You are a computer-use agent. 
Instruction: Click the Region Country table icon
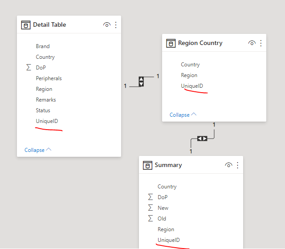[171, 43]
